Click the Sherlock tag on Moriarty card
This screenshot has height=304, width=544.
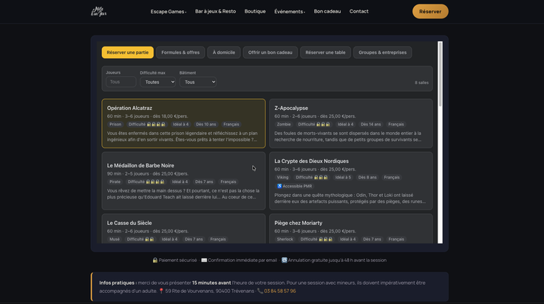(x=285, y=239)
